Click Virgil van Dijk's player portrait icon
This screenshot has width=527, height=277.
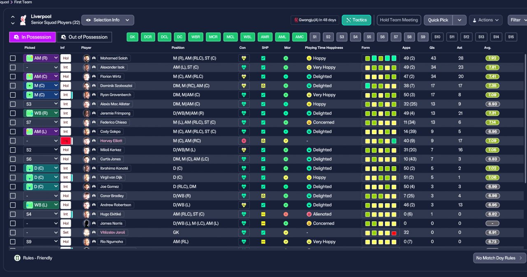86,177
